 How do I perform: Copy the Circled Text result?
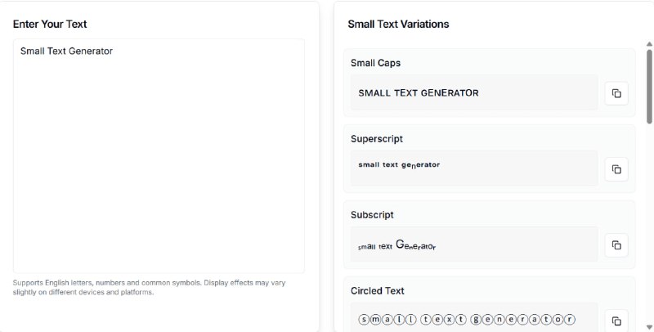point(616,320)
